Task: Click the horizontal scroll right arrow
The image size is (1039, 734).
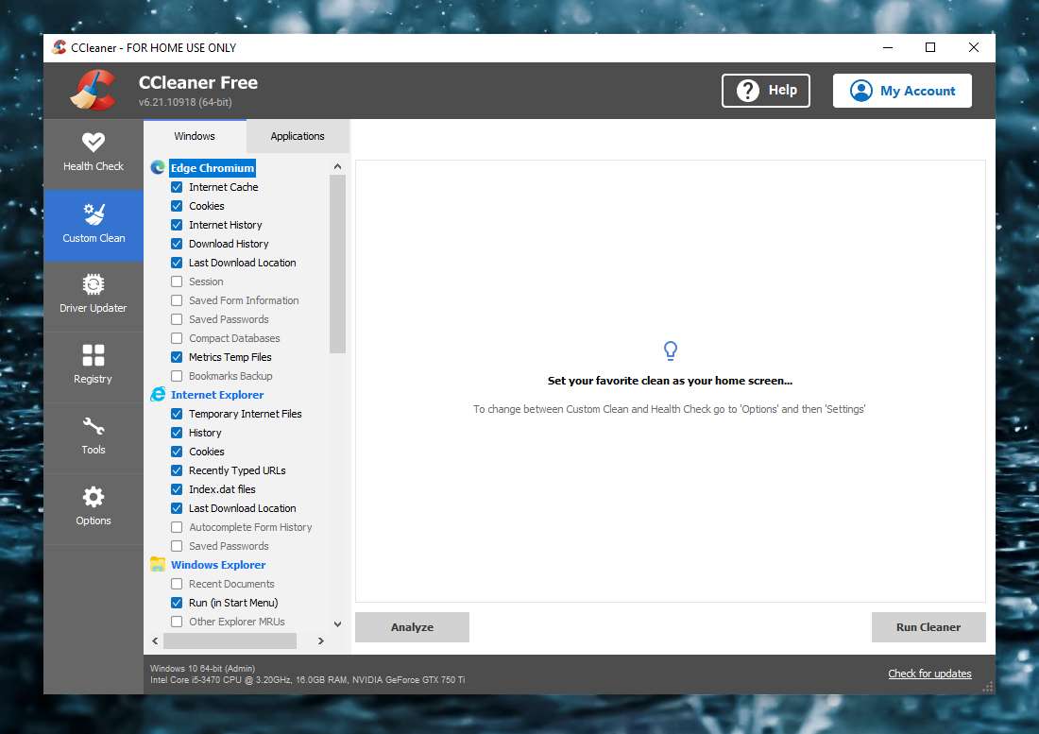Action: (321, 640)
